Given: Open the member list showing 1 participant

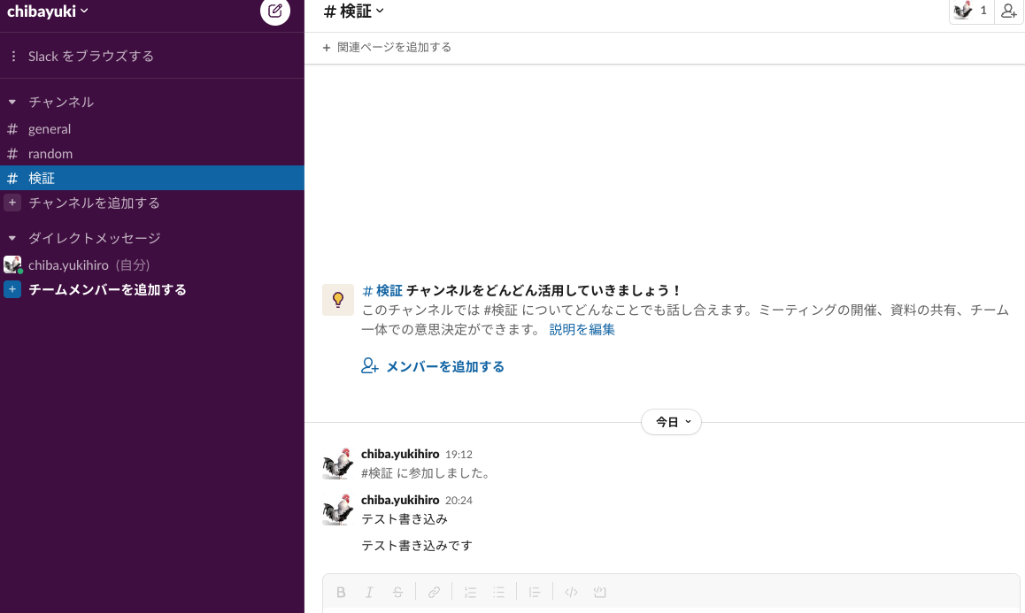Looking at the screenshot, I should click(x=971, y=11).
